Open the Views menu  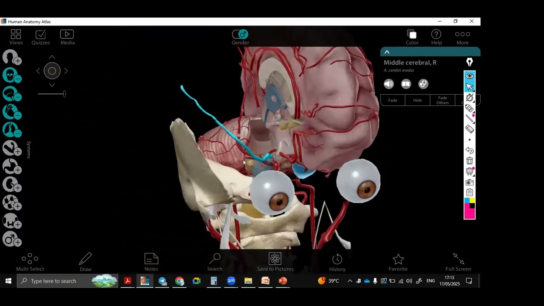coord(16,37)
